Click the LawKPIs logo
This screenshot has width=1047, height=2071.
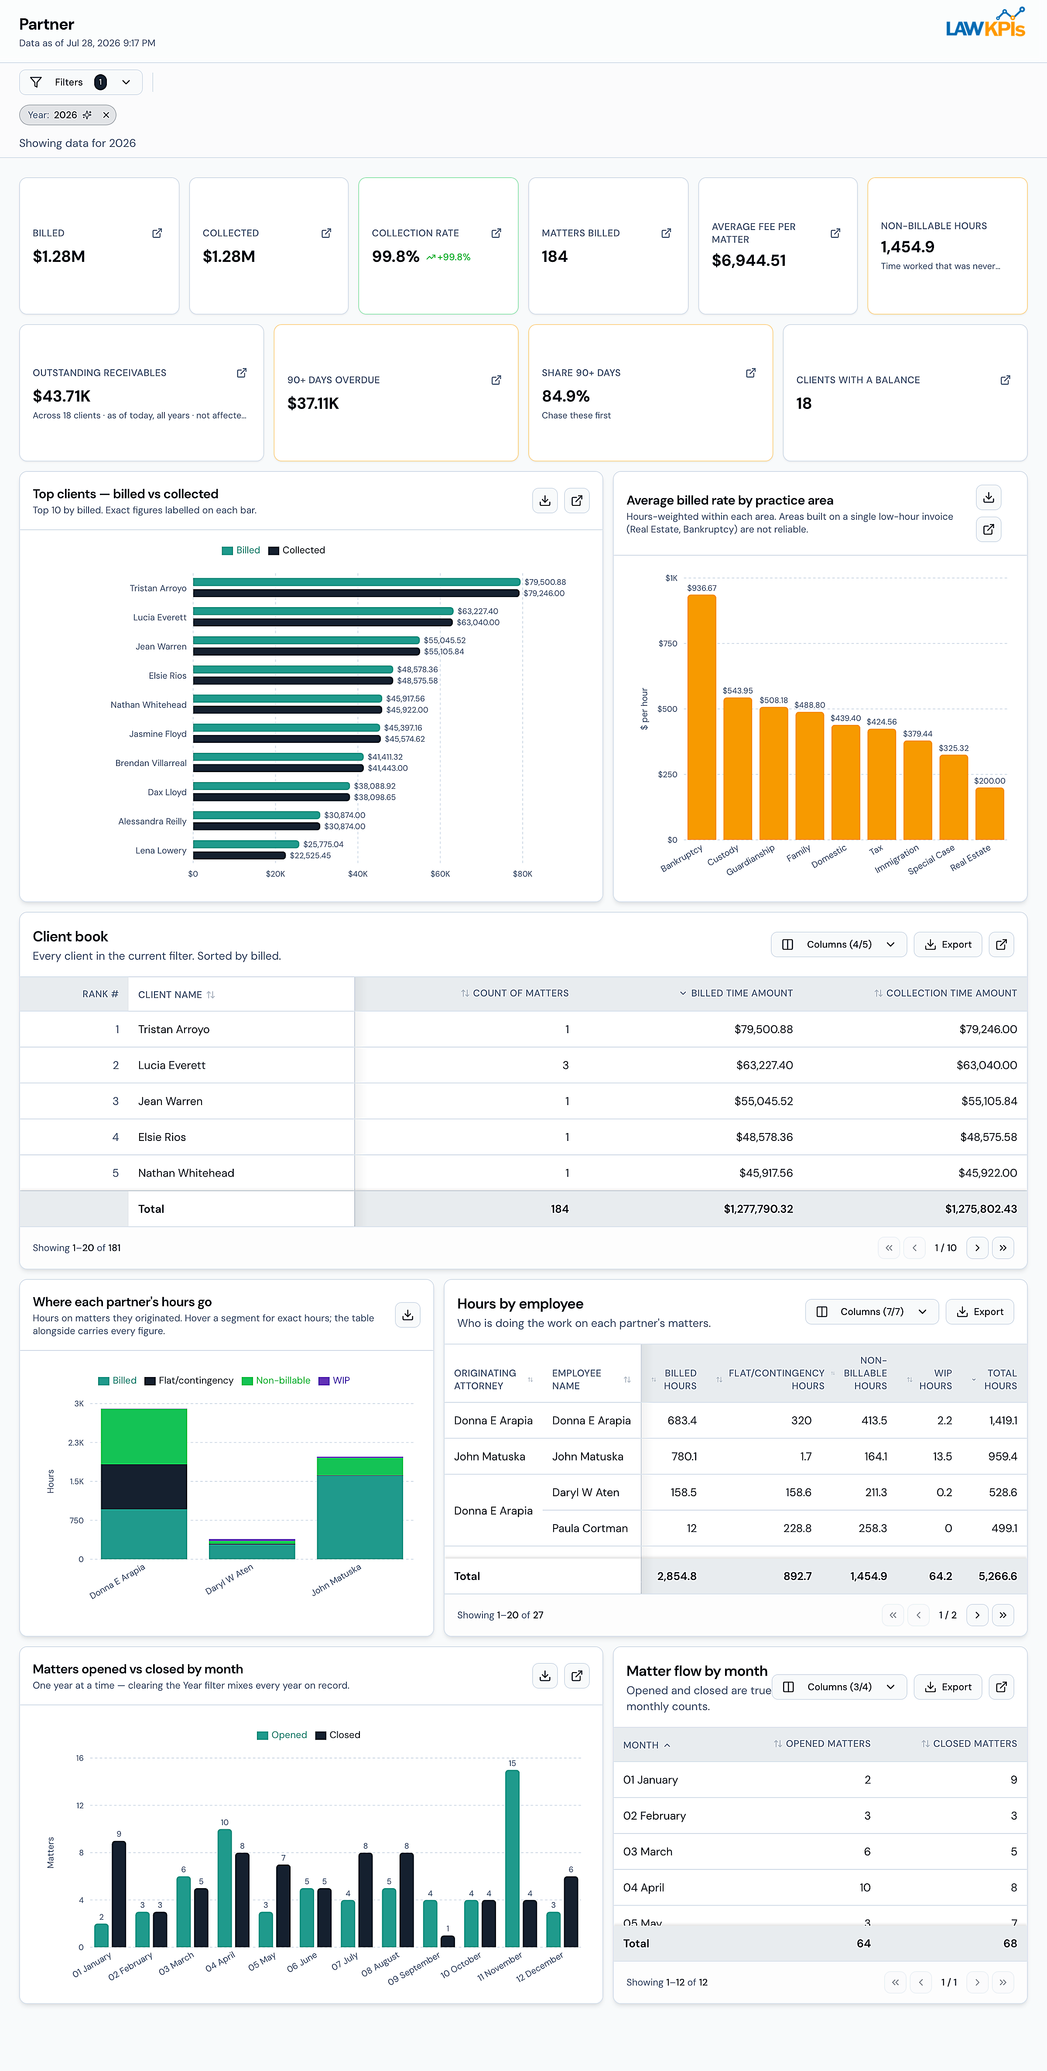coord(985,23)
